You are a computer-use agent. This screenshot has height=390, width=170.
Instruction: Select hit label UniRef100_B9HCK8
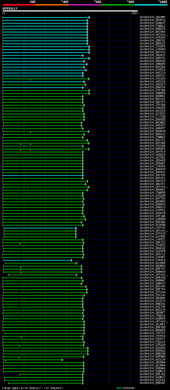click(152, 61)
